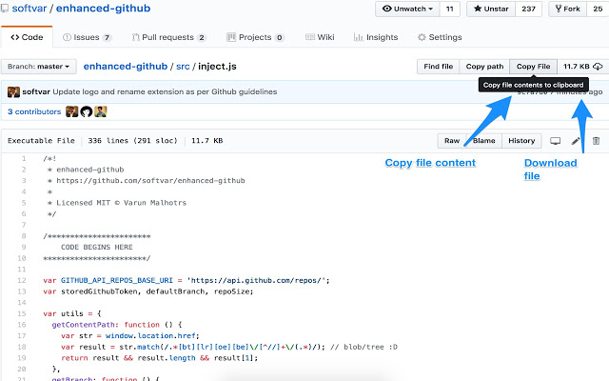Click the Executable File label
The image size is (609, 381).
(41, 141)
